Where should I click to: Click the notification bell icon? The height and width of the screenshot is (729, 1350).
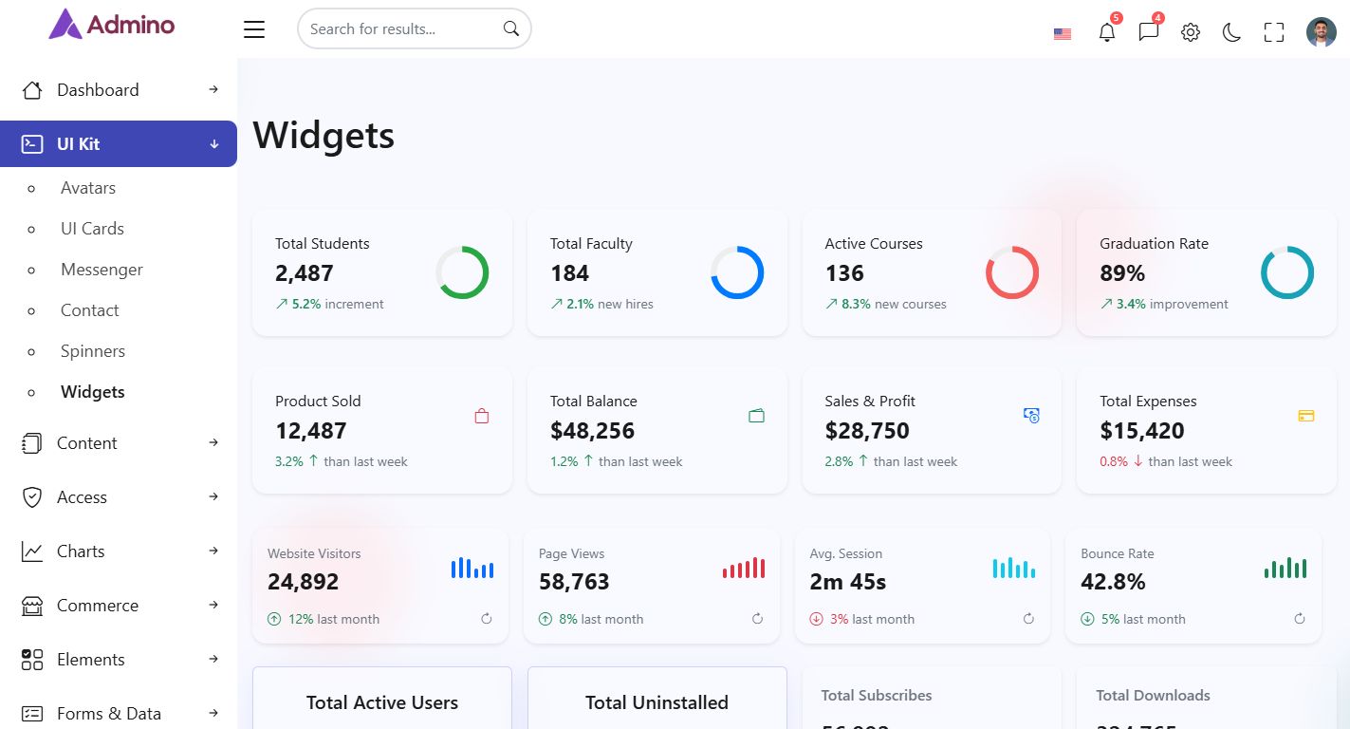tap(1106, 32)
